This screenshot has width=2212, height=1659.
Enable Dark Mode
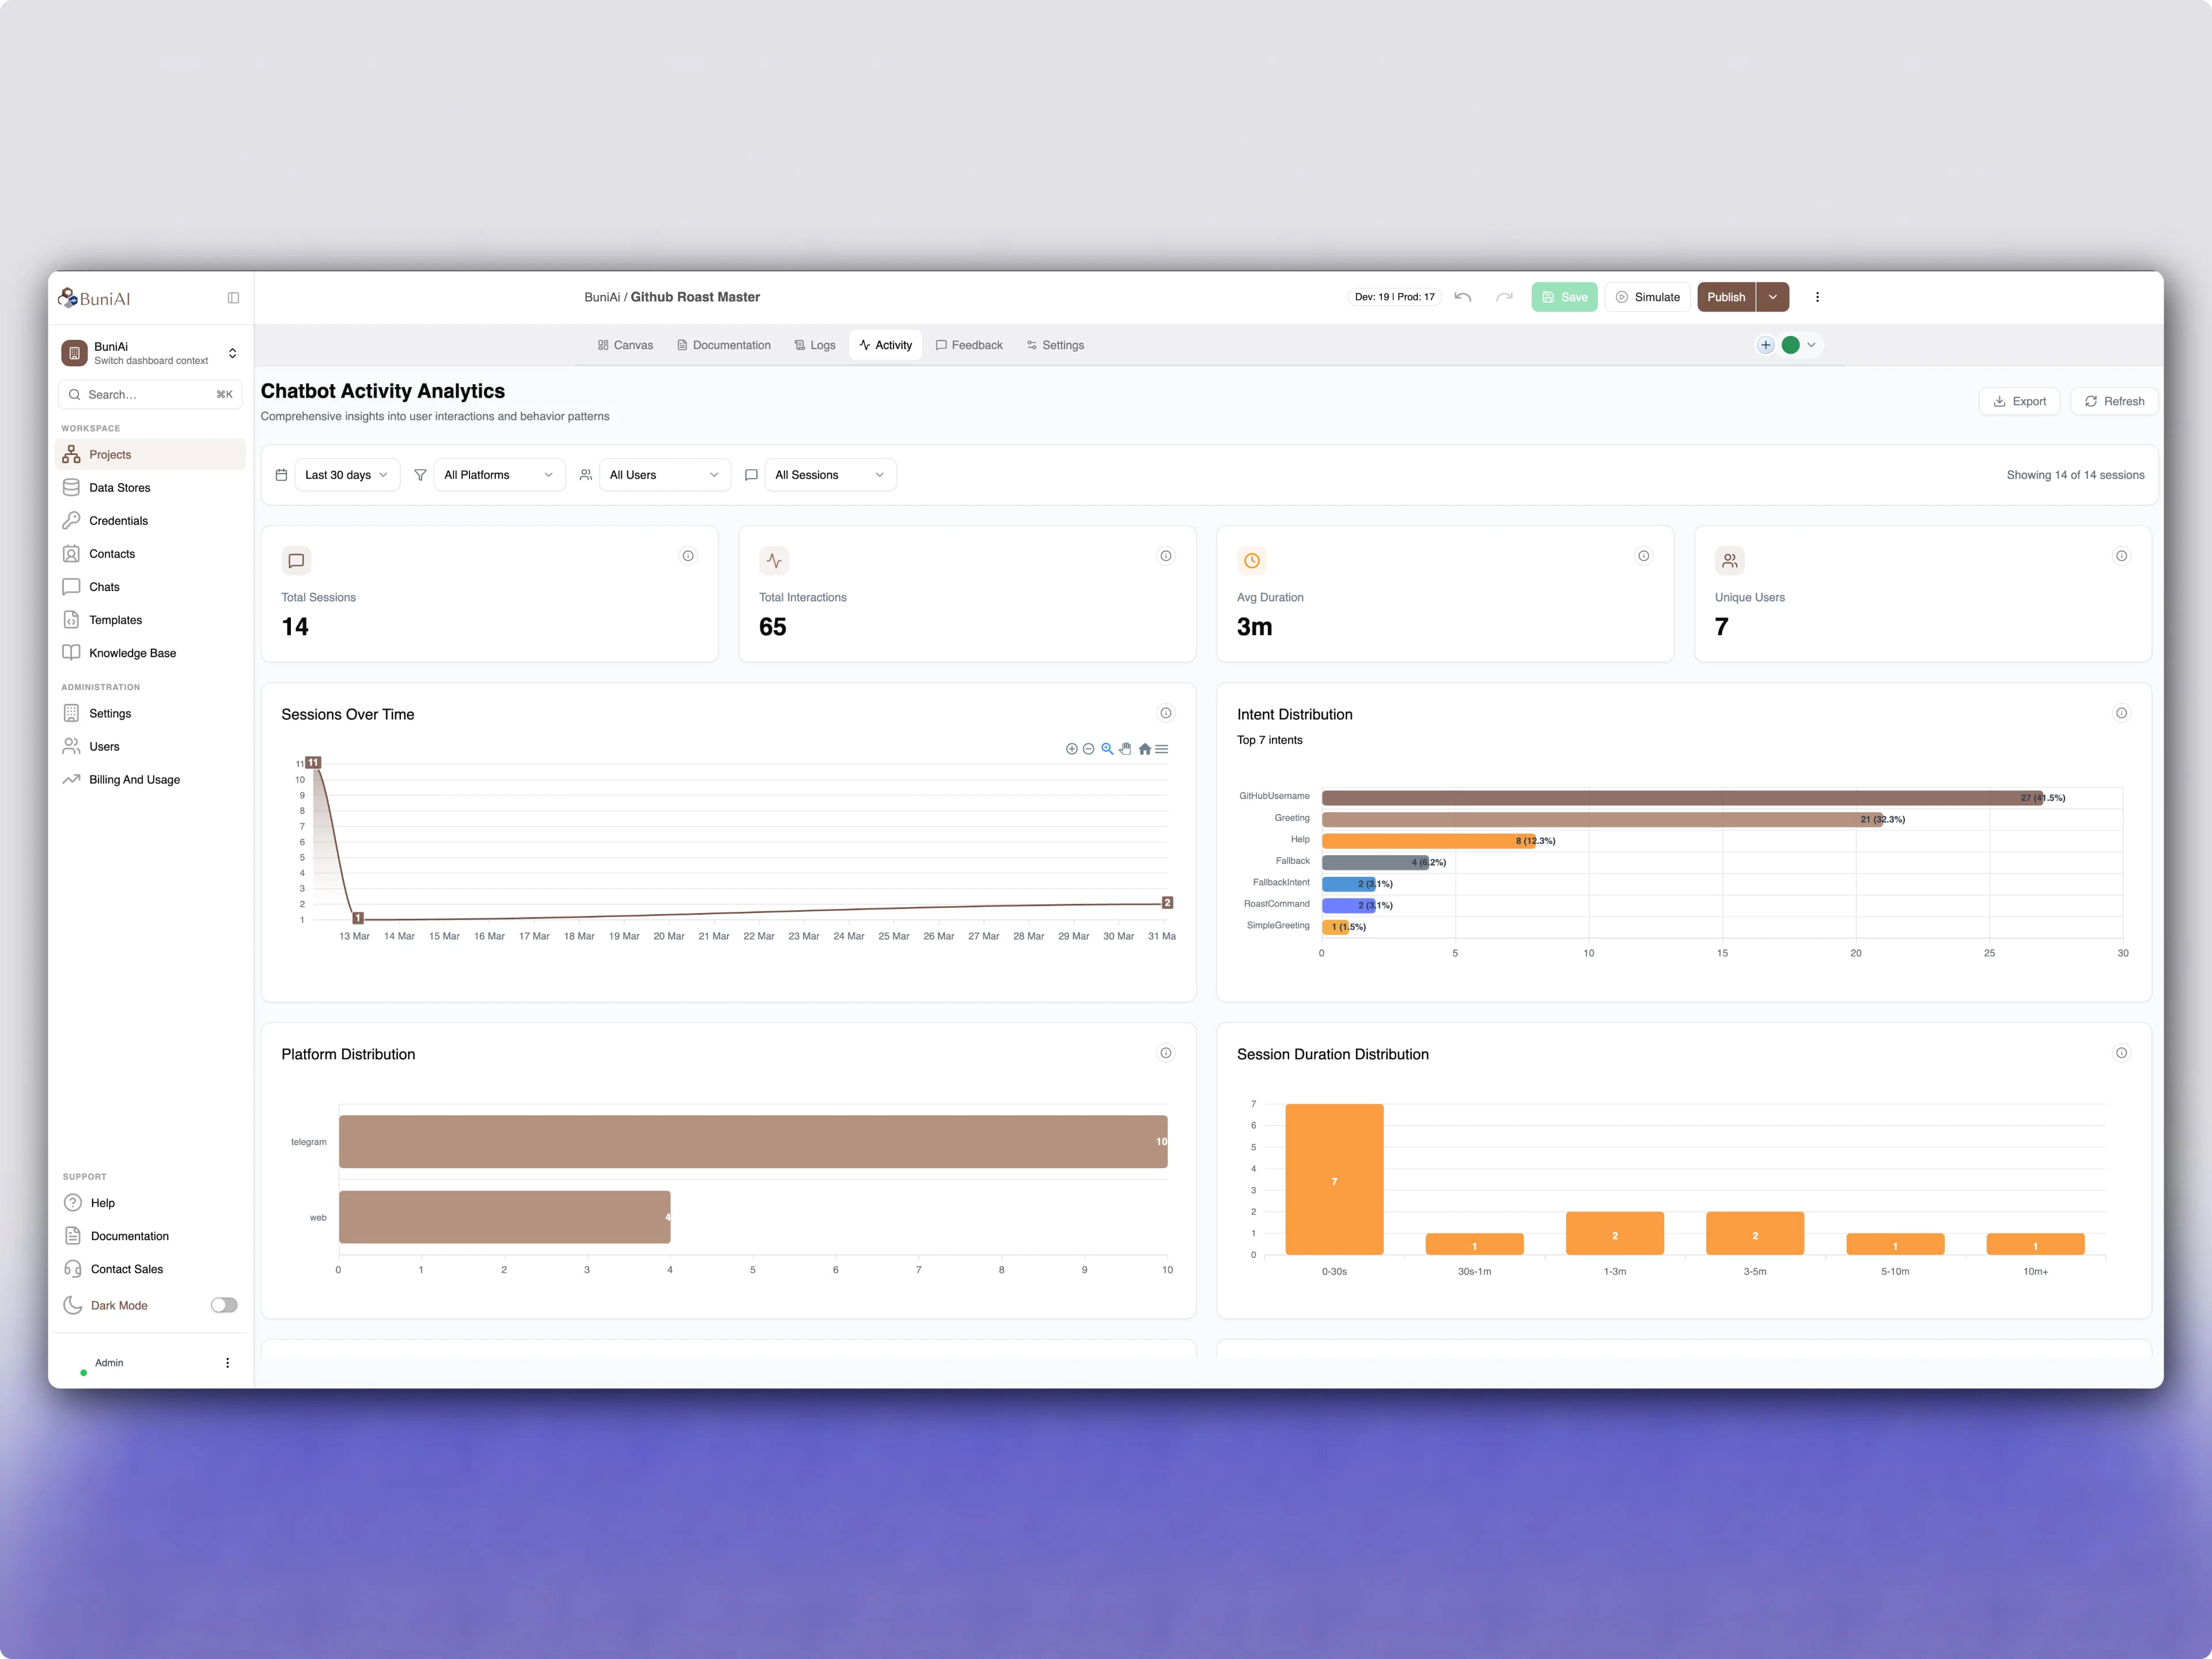tap(224, 1305)
